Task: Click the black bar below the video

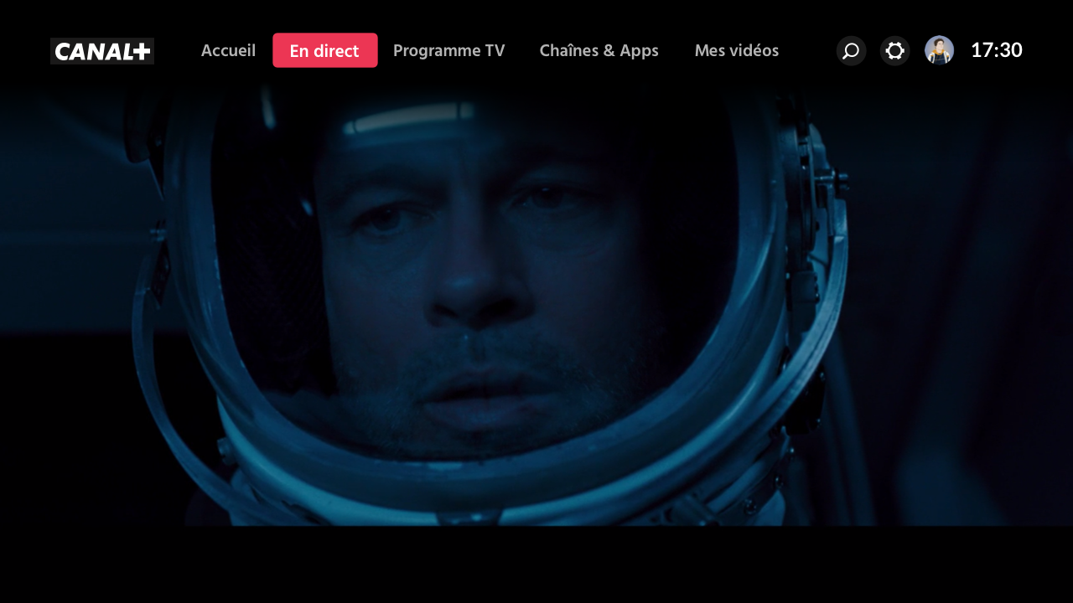Action: tap(536, 565)
